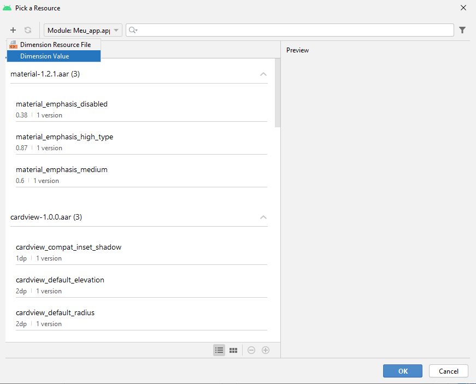The height and width of the screenshot is (384, 476).
Task: Click the resource list vertical scrollbar
Action: click(x=277, y=93)
